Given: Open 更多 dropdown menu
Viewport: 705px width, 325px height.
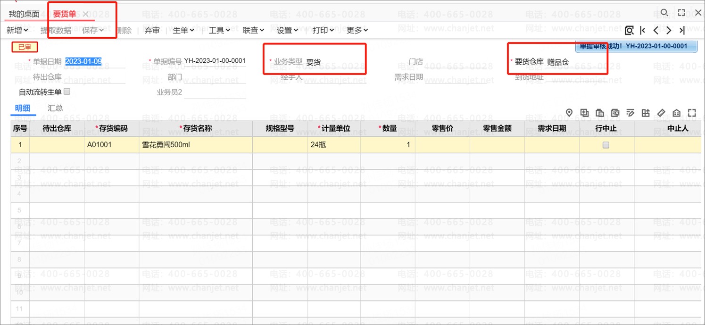Looking at the screenshot, I should pos(357,30).
